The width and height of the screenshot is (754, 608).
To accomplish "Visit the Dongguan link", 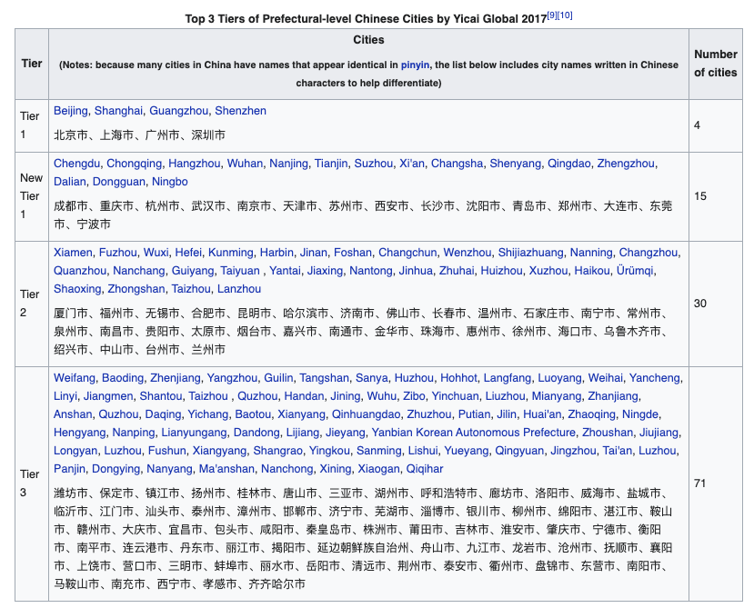I will (x=119, y=182).
